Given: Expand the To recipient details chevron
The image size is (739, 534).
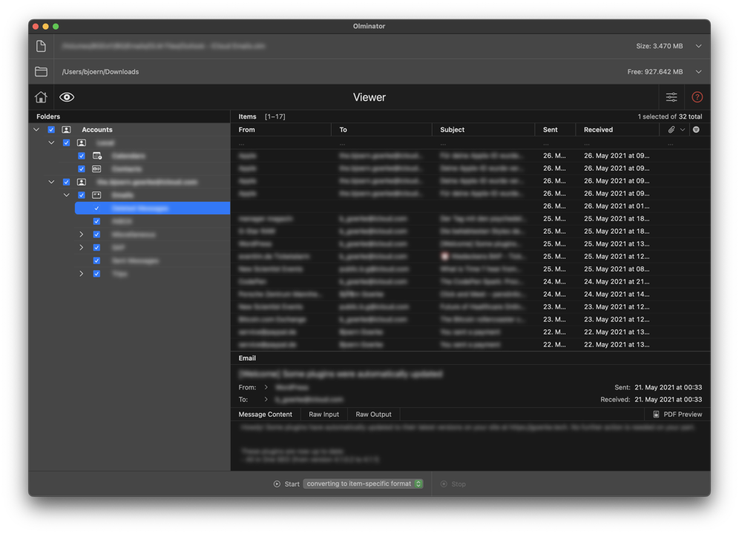Looking at the screenshot, I should pyautogui.click(x=266, y=400).
